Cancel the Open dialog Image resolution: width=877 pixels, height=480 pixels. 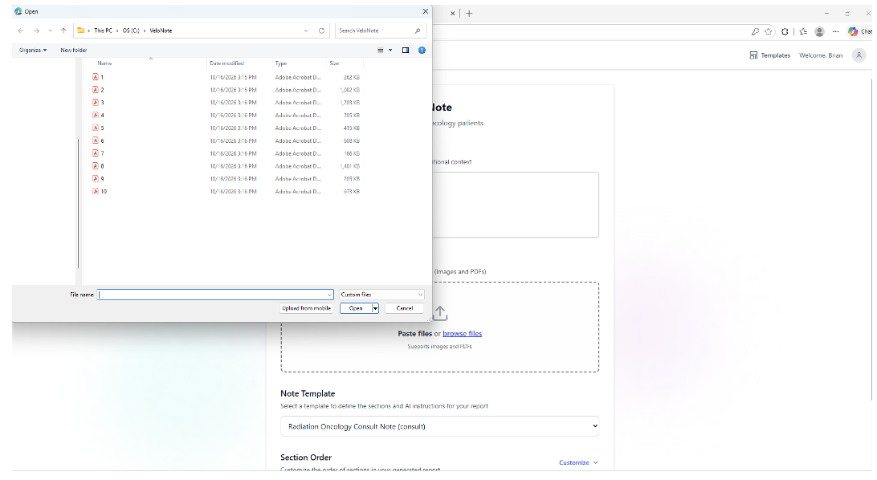(x=405, y=308)
